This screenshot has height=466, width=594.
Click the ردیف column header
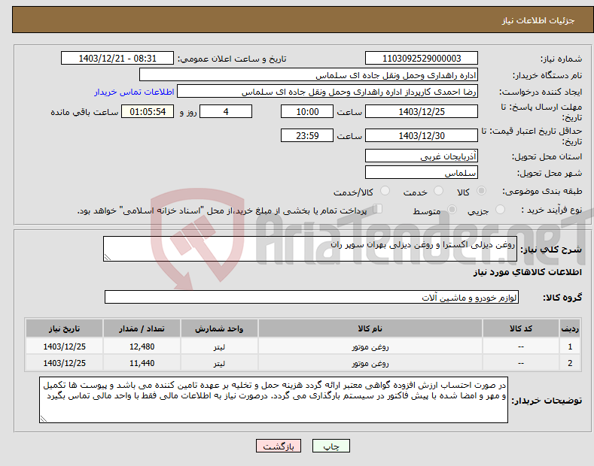click(x=570, y=328)
